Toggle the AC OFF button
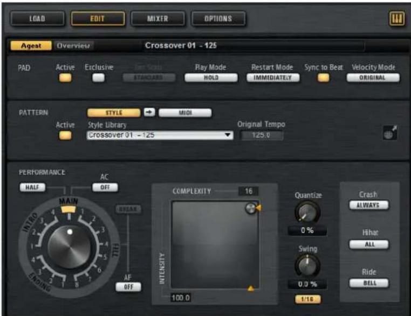Image resolution: width=411 pixels, height=316 pixels. click(105, 187)
